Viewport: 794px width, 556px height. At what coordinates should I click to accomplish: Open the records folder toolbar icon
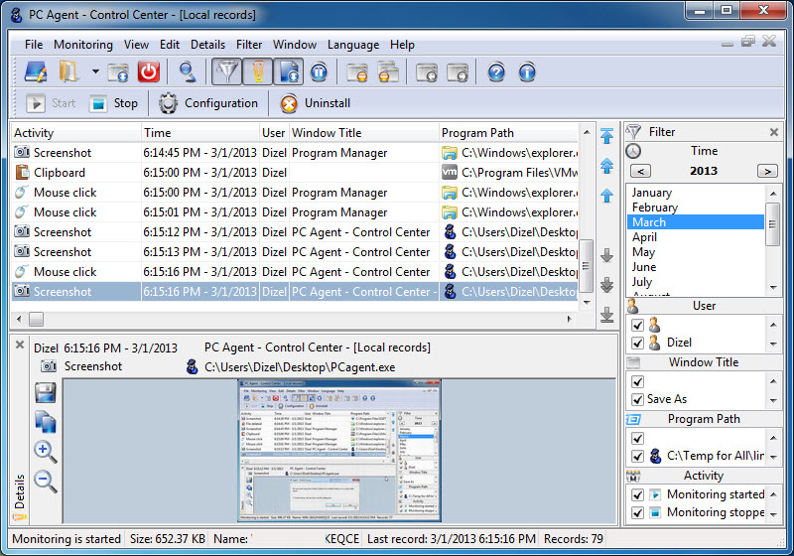click(x=68, y=71)
